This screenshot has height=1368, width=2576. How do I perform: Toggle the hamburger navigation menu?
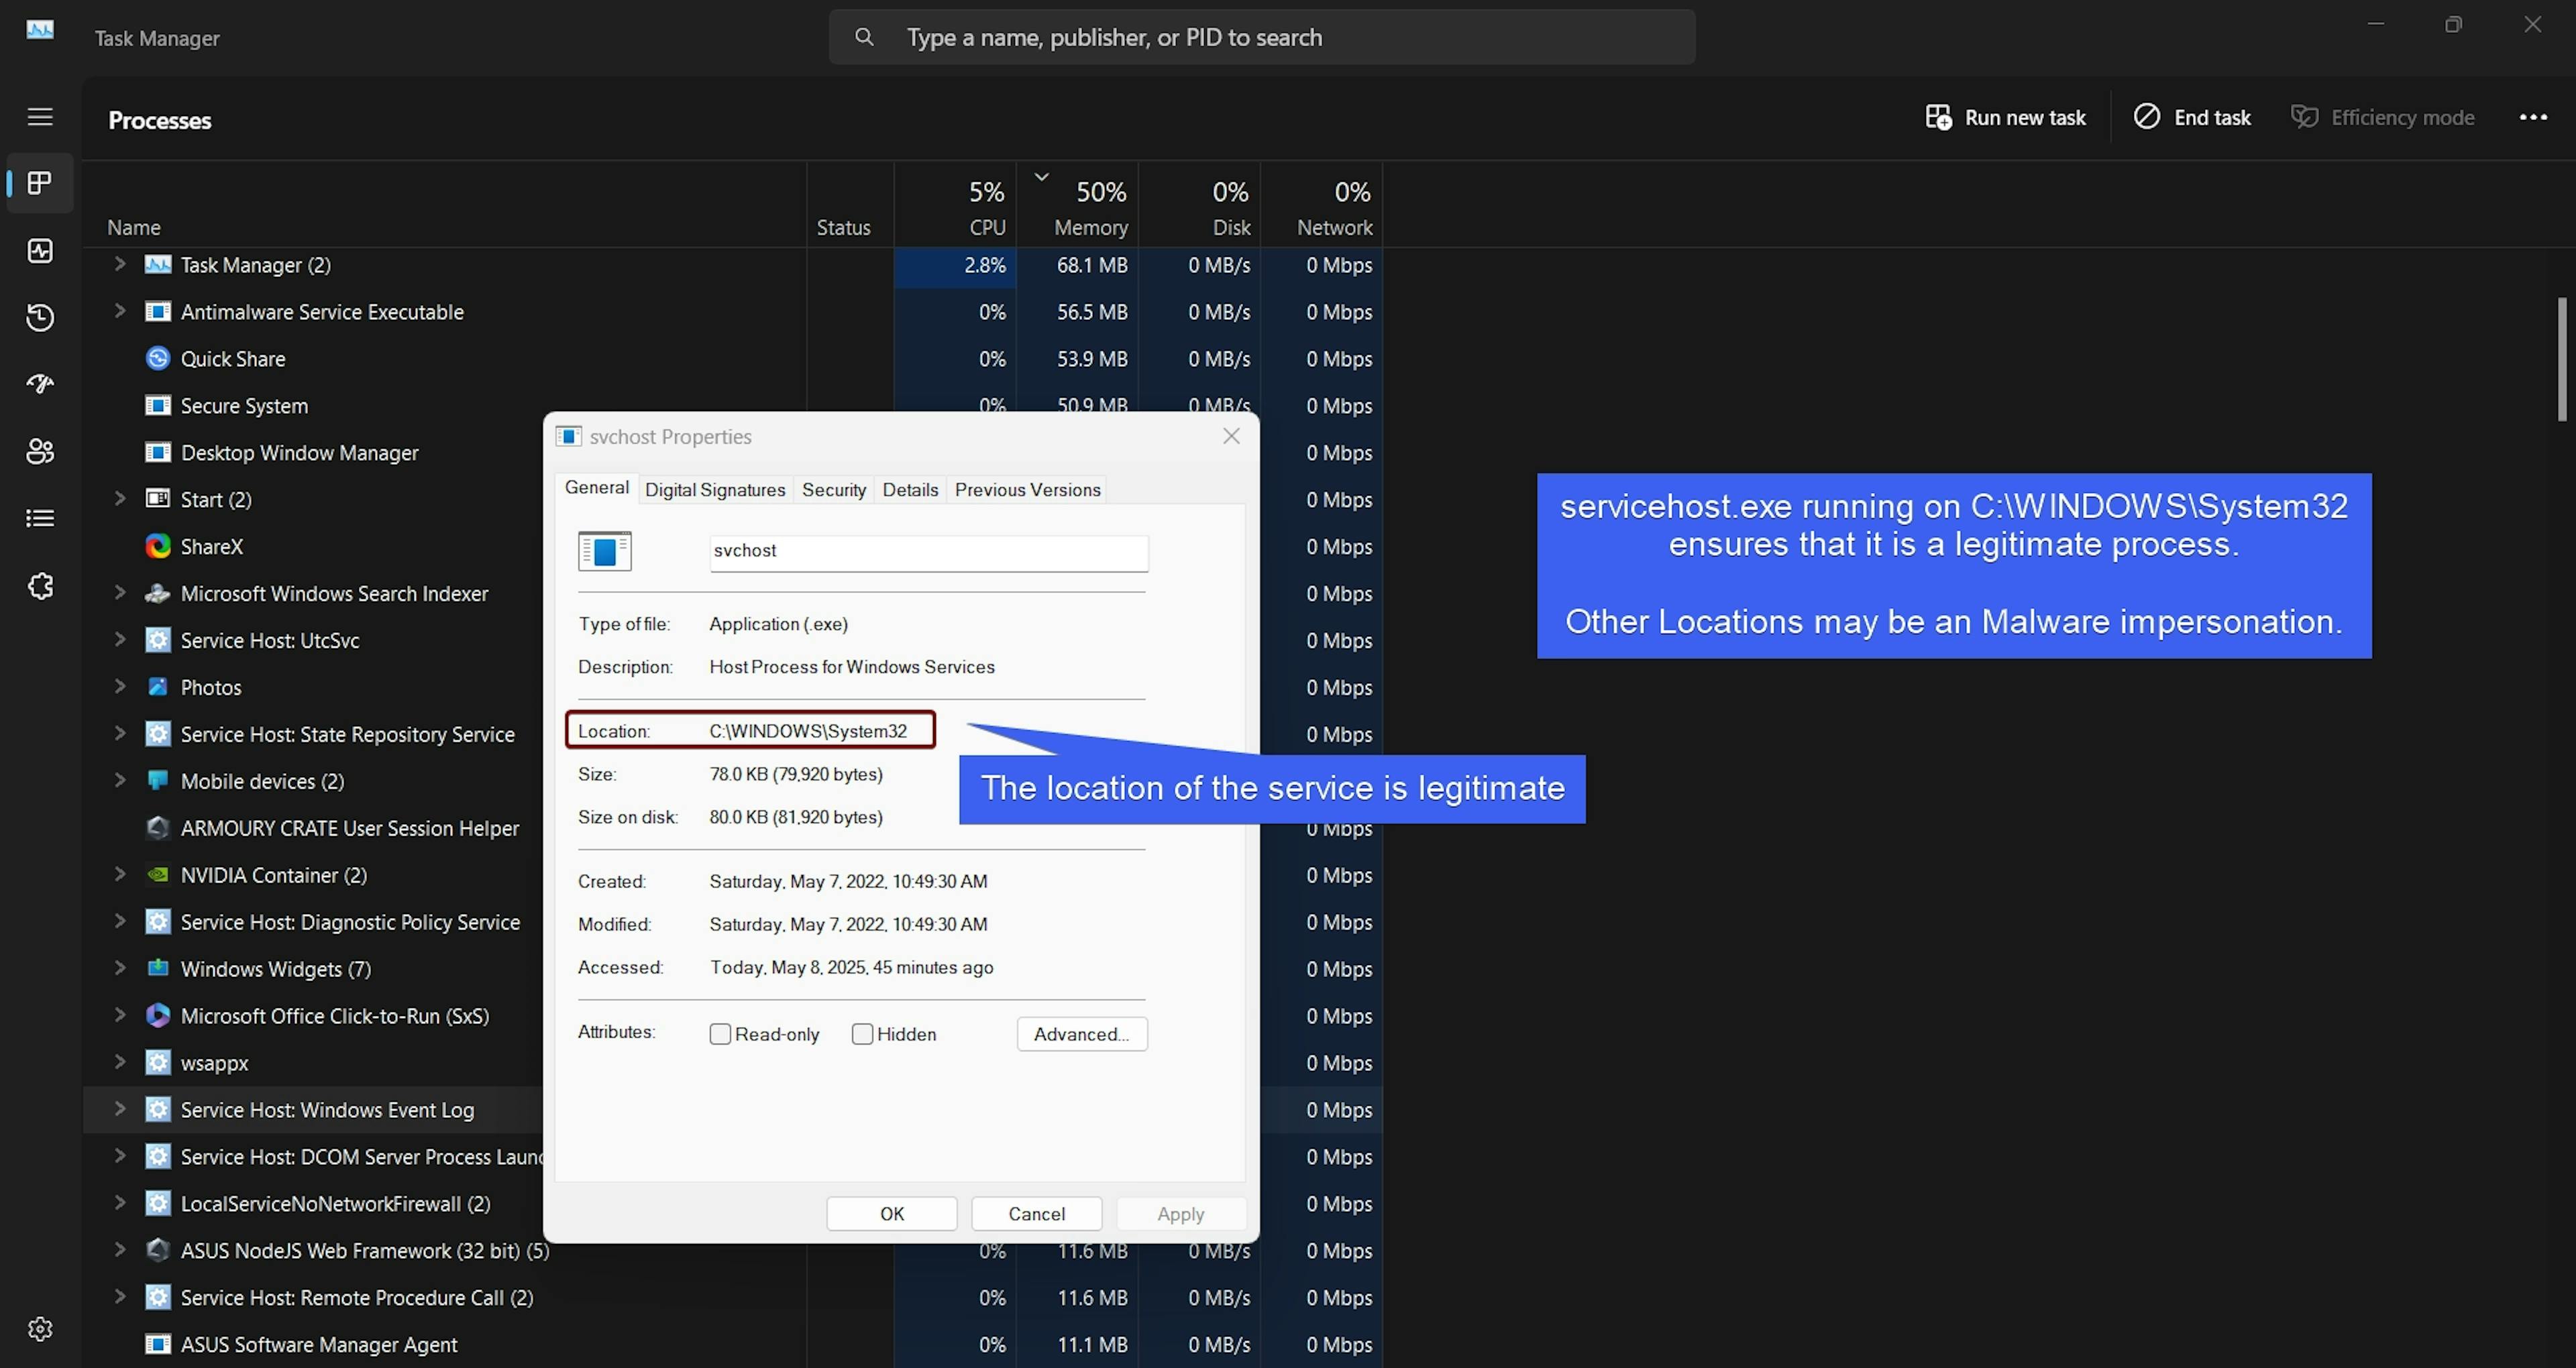40,117
